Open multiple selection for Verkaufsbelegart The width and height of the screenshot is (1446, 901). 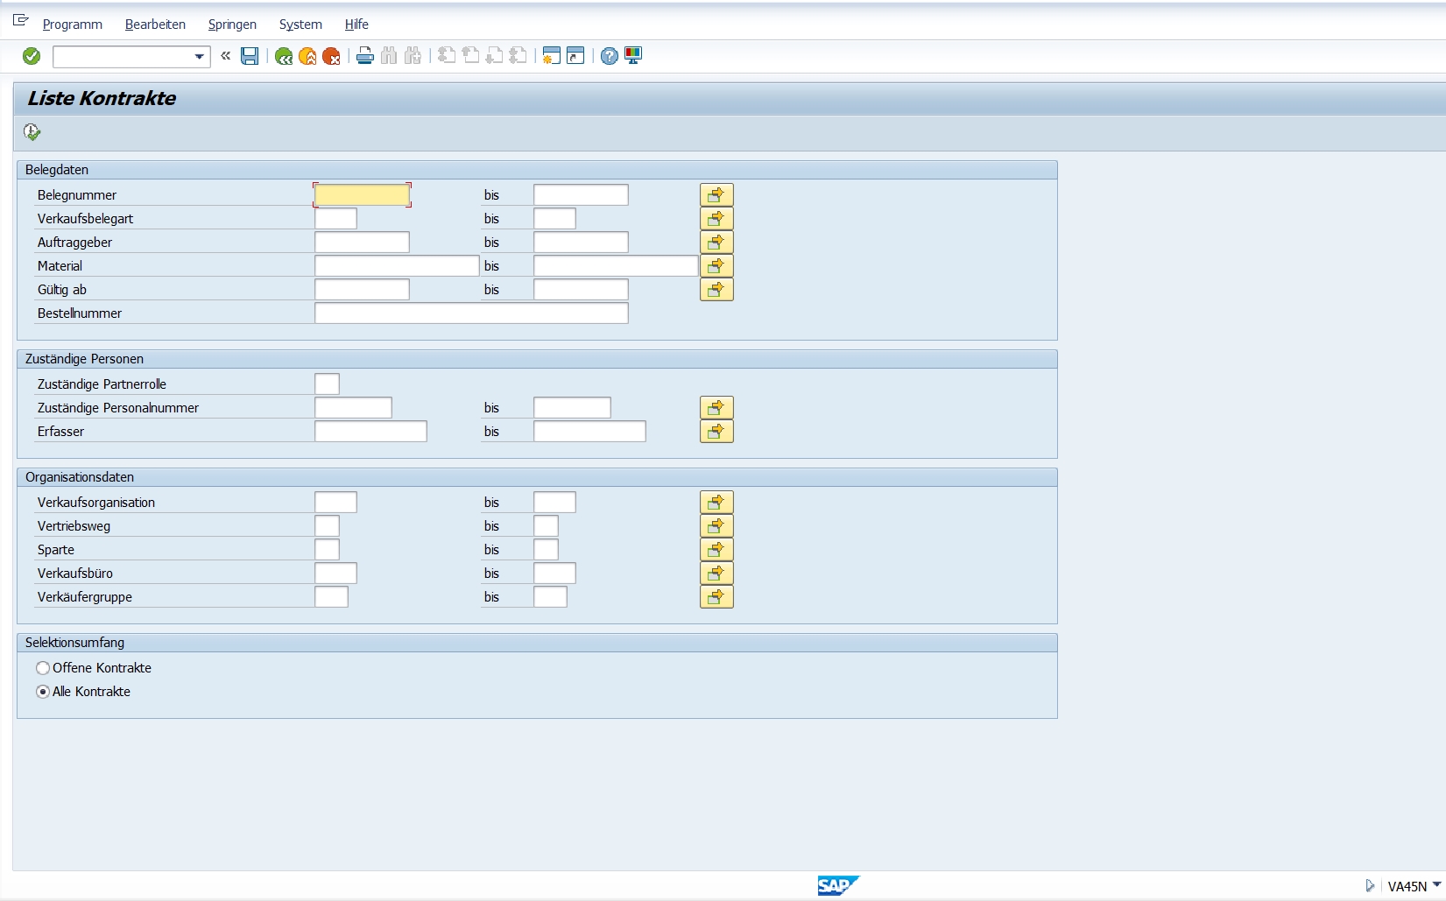pyautogui.click(x=716, y=218)
